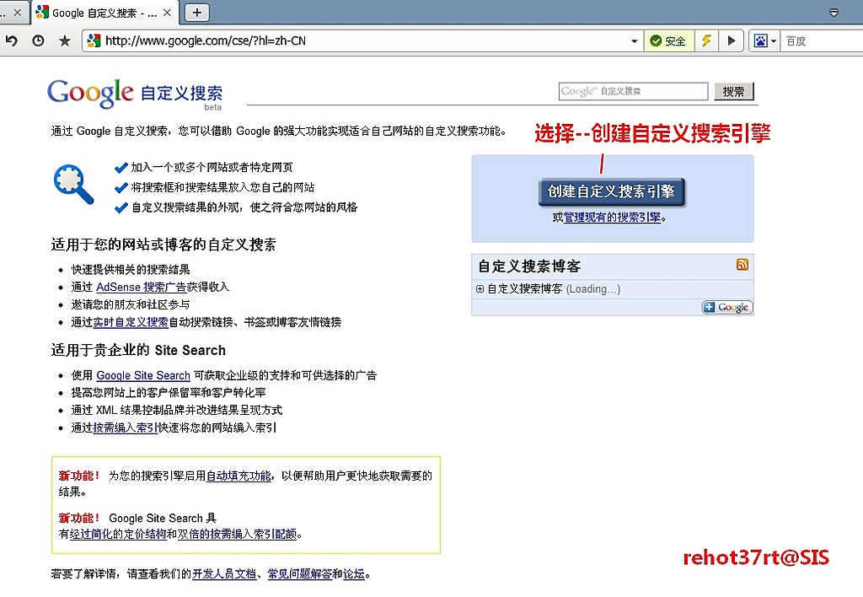Click the checkmark beside 加入一个或多个网站或者特定网页
This screenshot has width=863, height=597.
[x=121, y=168]
